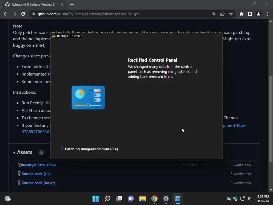
Task: Toggle the Chrome side panel
Action: [x=250, y=14]
